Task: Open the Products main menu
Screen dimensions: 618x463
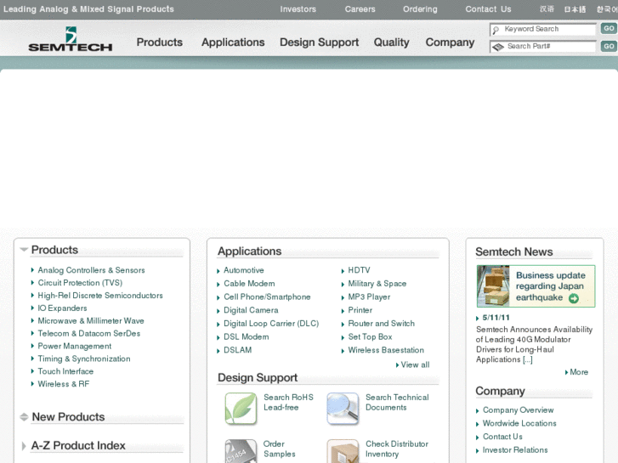Action: 159,42
